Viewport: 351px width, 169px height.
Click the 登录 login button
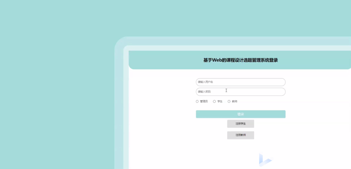241,114
